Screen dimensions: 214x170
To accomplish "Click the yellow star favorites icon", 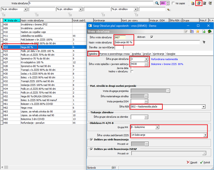I will [197, 31].
